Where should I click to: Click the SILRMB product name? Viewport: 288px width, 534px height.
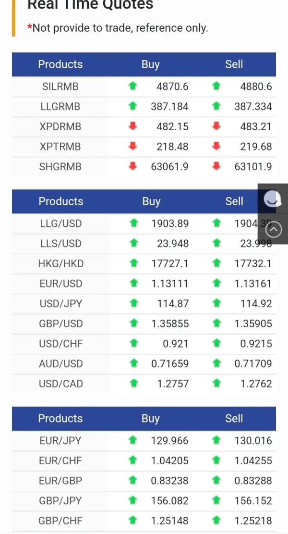tap(60, 87)
